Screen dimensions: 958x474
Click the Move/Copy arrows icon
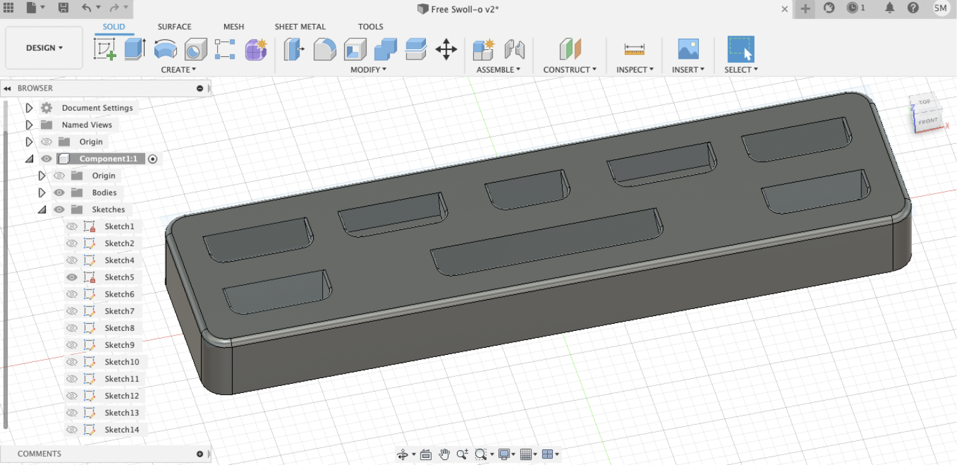tap(446, 49)
